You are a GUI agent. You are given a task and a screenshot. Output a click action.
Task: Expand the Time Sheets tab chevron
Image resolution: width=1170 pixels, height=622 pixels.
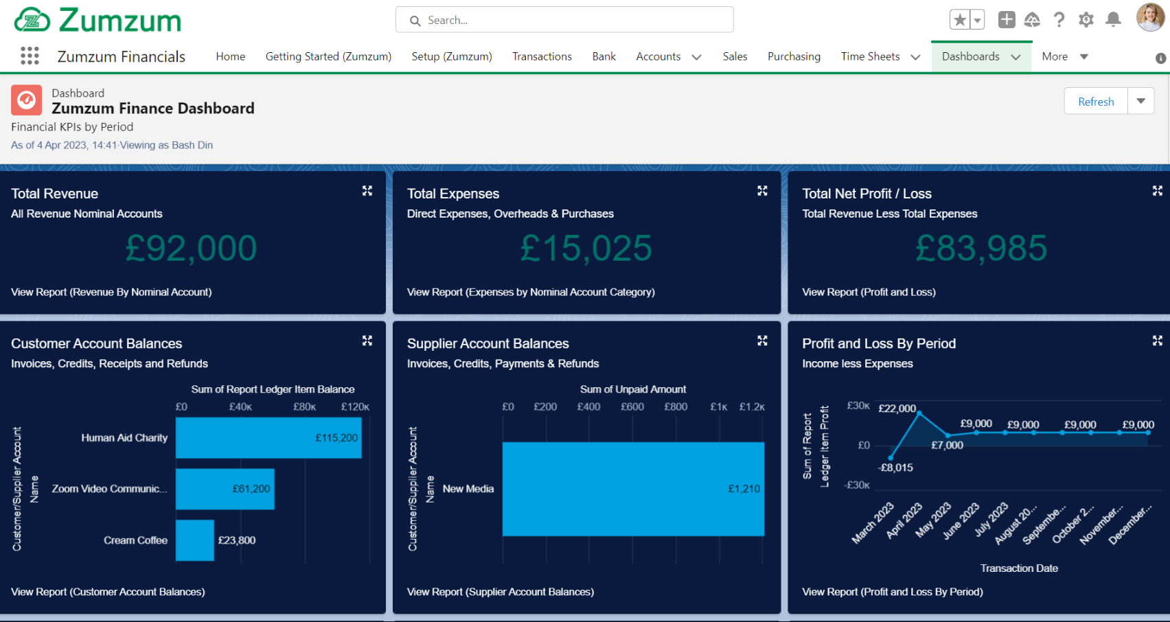click(915, 57)
